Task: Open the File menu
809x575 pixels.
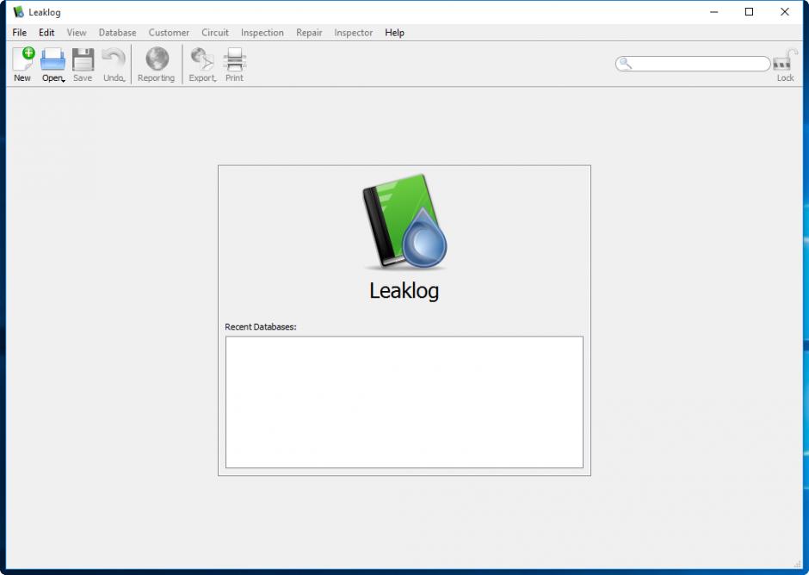Action: [20, 33]
